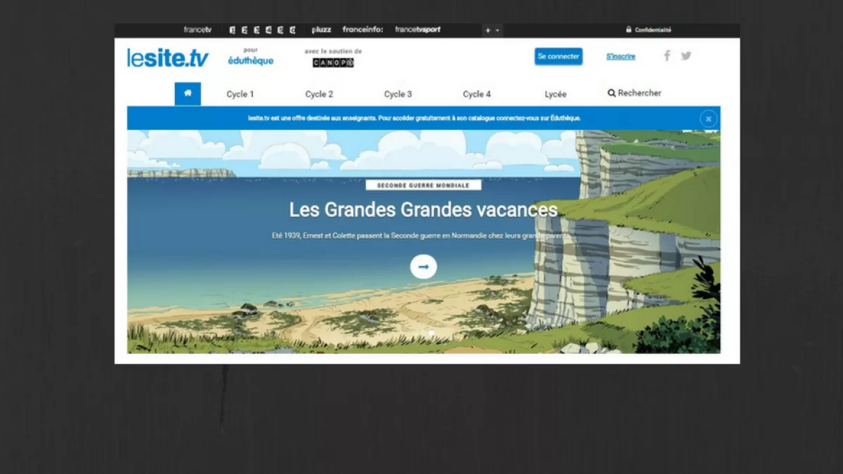
Task: Click the Se connecter button
Action: (558, 56)
